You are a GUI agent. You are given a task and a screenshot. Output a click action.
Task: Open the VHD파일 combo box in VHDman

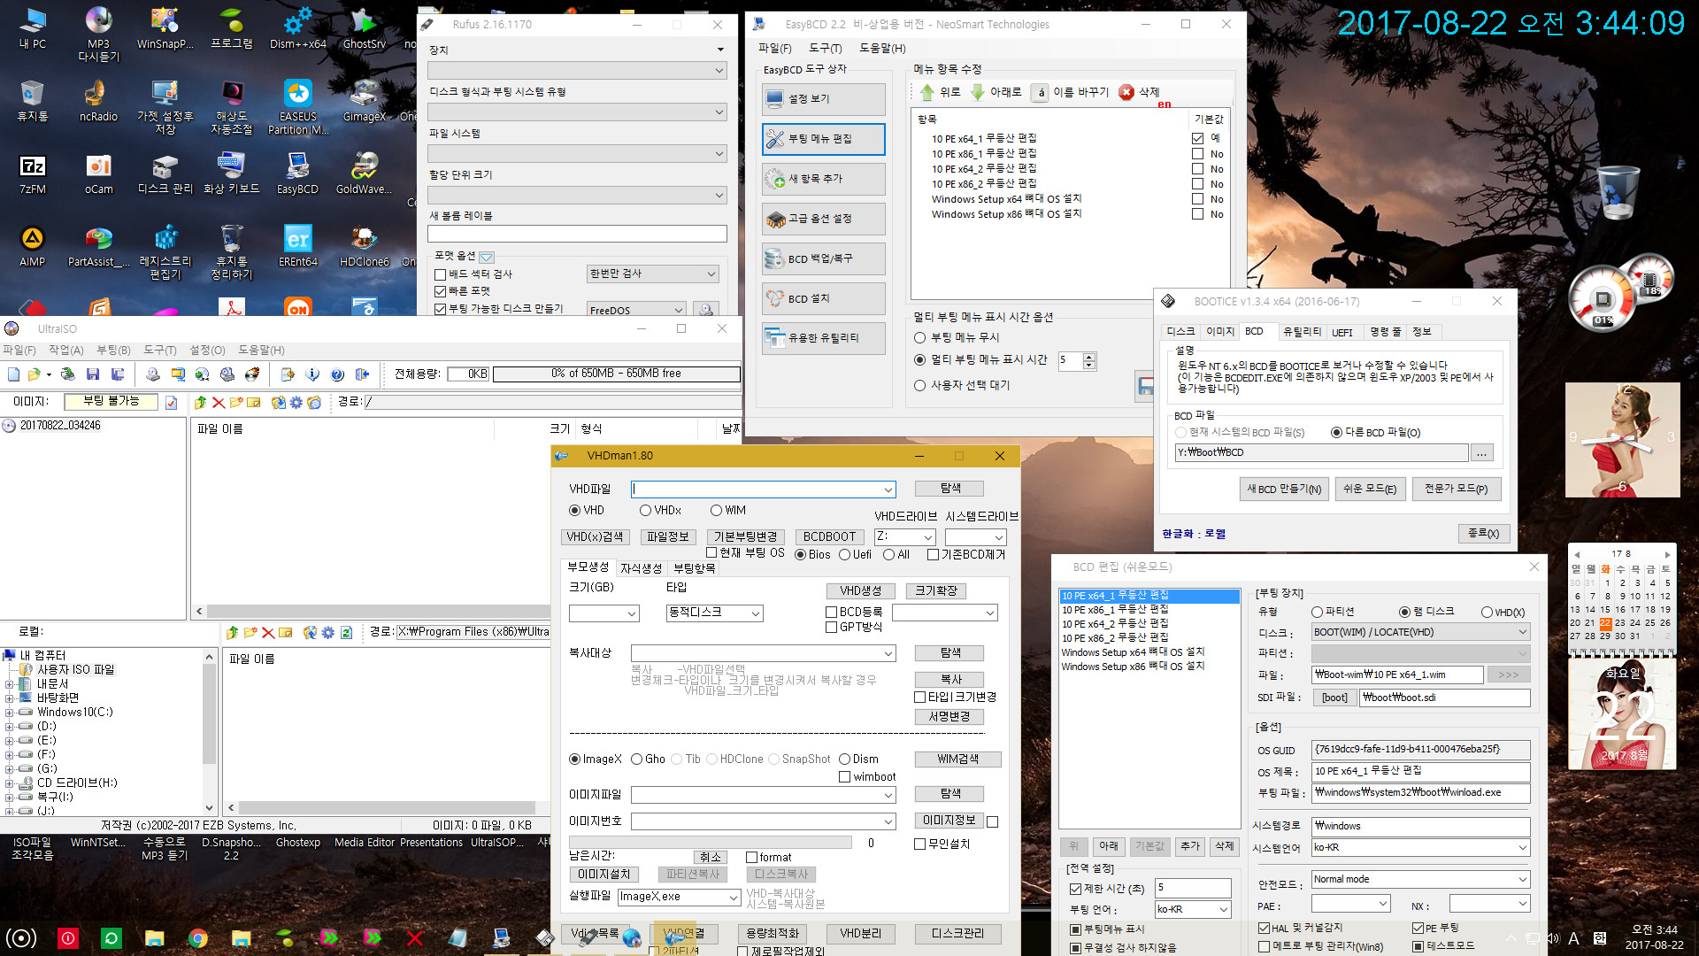click(x=763, y=490)
